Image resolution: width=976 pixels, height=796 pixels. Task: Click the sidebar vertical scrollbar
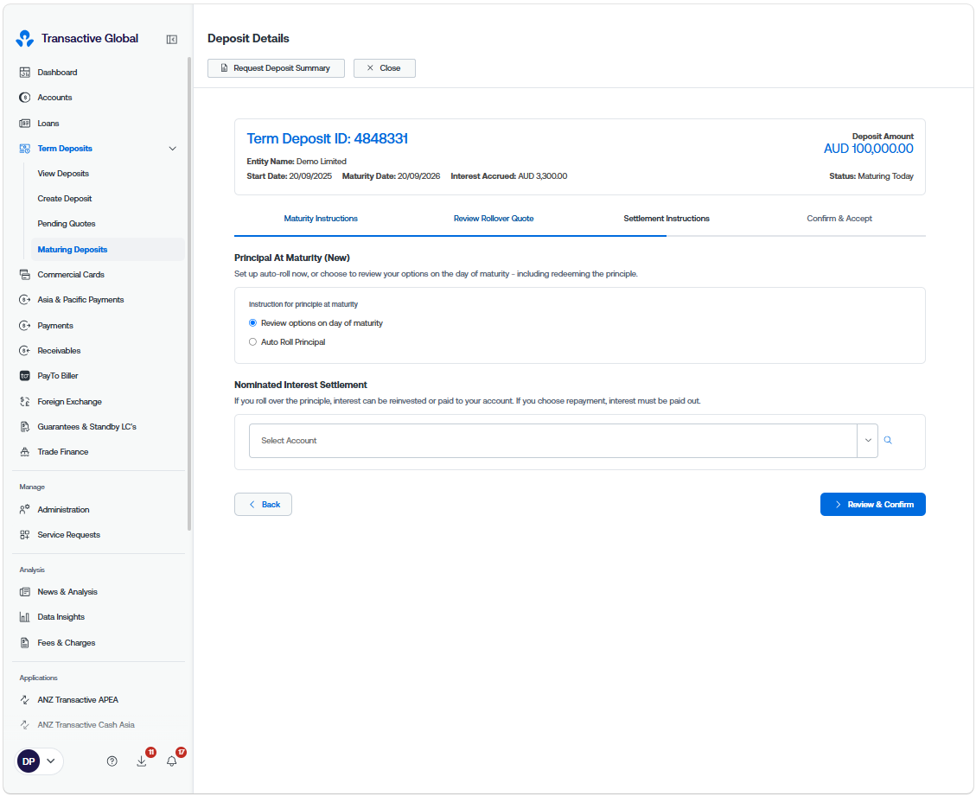click(x=189, y=294)
